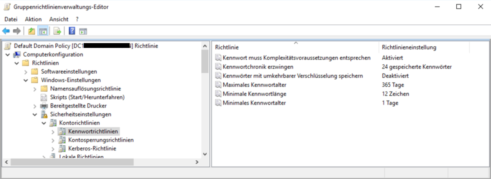Sort by the Richtlinie column header
Viewport: 491px width, 179px height.
pyautogui.click(x=227, y=47)
